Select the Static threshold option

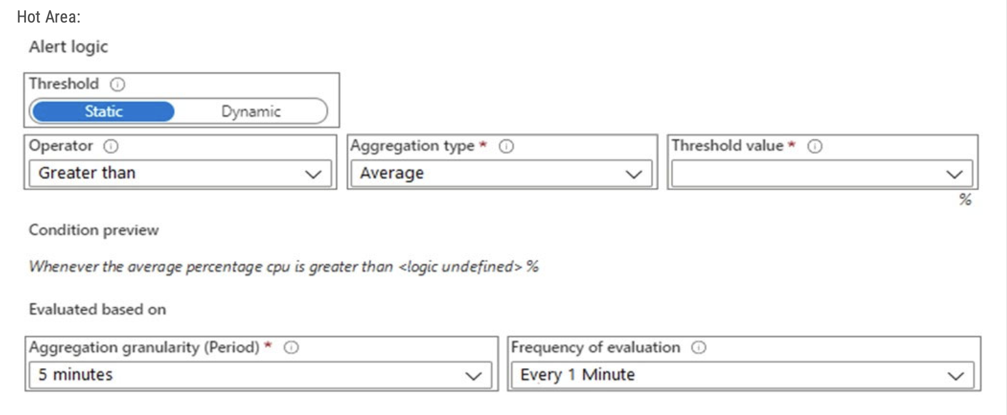point(103,112)
